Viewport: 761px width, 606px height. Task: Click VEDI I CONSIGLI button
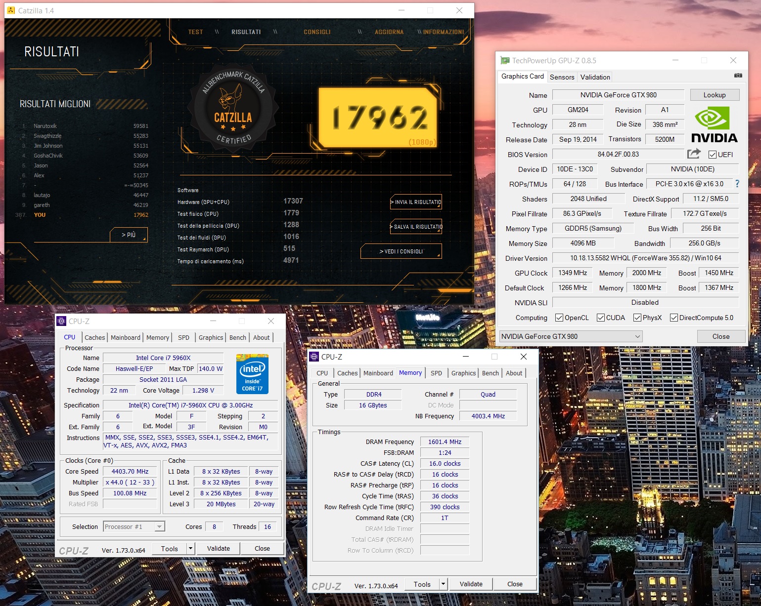coord(401,251)
